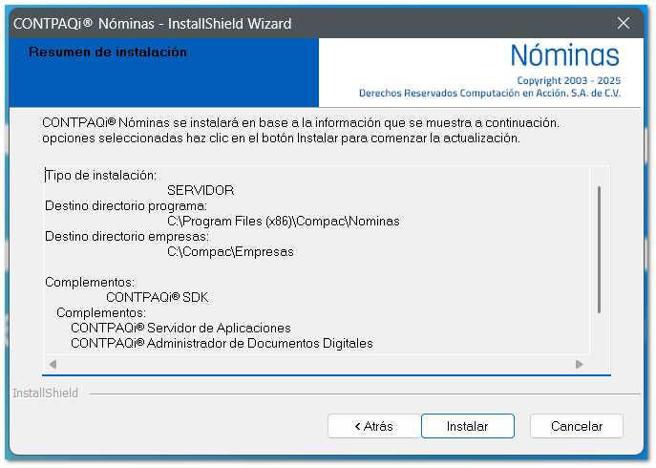The height and width of the screenshot is (468, 656).
Task: Click the horizontal scrollbar track in summary
Action: click(x=315, y=364)
